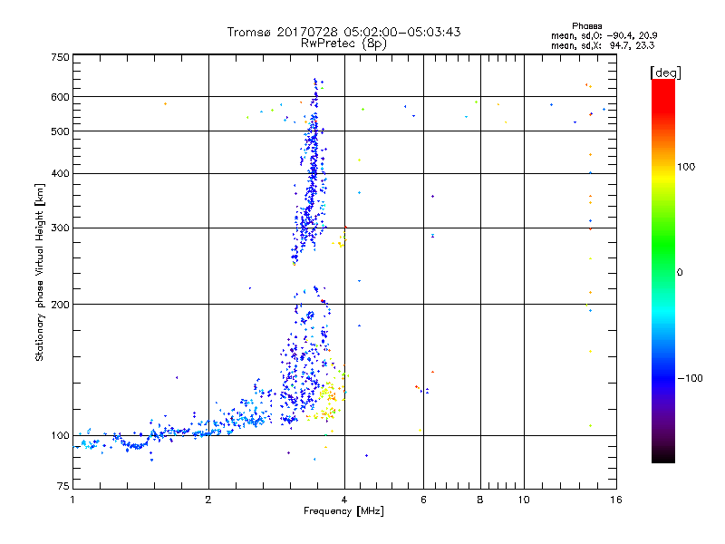Viewport: 725px width, 544px height.
Task: Click the 'Frequency [MHz]' axis label
Action: coord(343,511)
